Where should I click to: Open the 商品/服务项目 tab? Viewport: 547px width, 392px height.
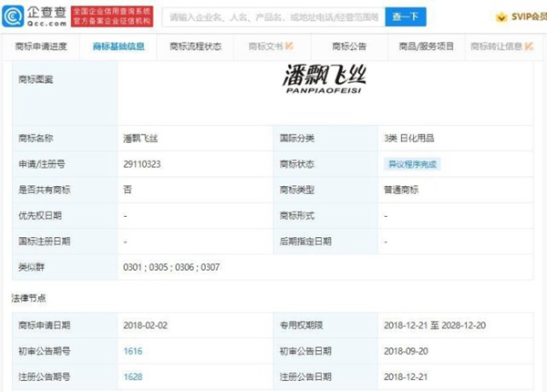coord(427,46)
